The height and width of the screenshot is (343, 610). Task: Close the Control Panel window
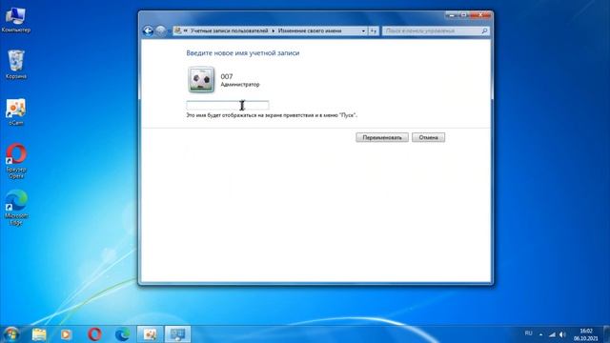click(480, 15)
